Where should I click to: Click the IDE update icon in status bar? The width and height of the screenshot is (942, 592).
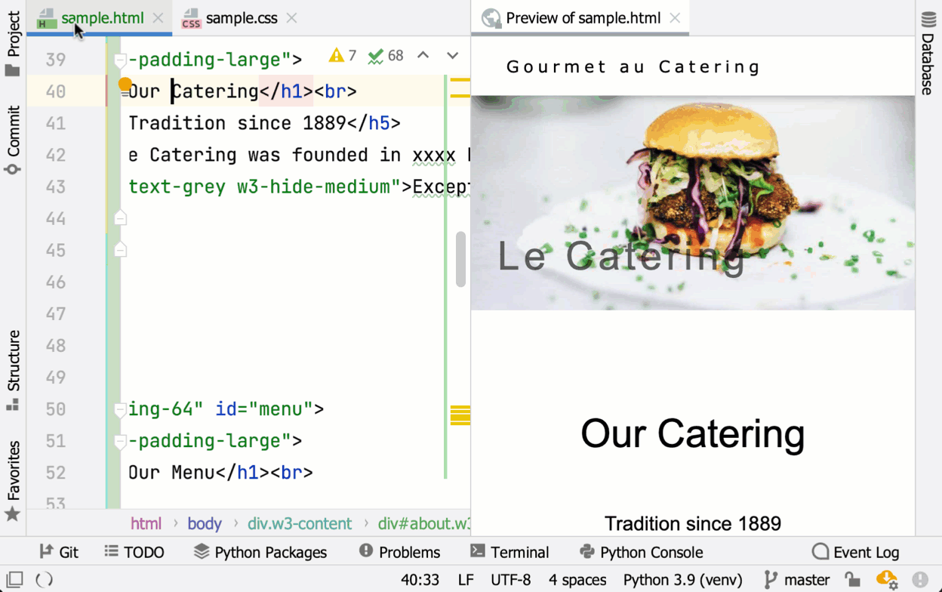tap(886, 580)
